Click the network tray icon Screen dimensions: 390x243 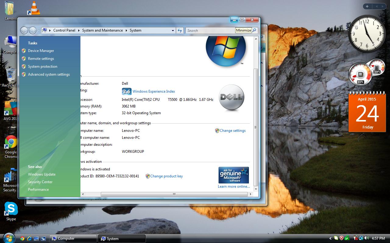click(361, 238)
